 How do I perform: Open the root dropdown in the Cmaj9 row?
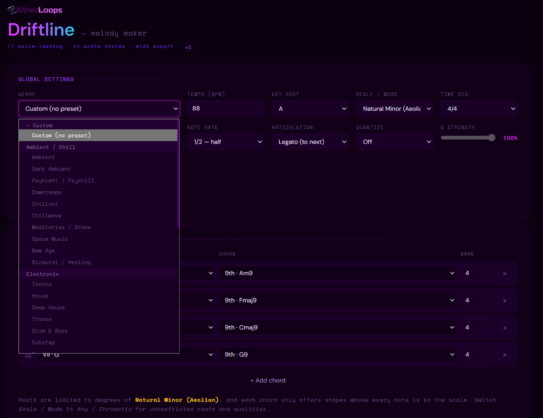click(x=197, y=327)
